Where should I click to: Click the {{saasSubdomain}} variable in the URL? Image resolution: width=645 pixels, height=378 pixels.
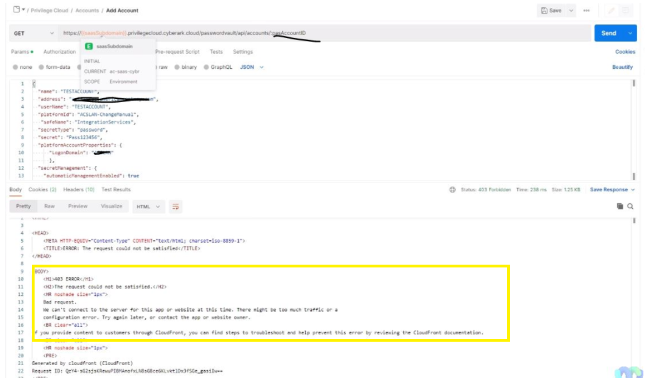click(104, 33)
